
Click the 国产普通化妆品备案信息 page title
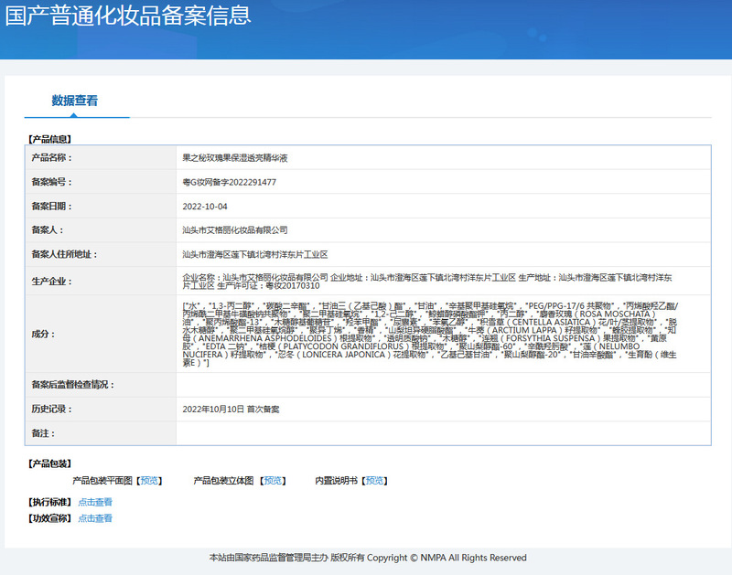[x=128, y=16]
